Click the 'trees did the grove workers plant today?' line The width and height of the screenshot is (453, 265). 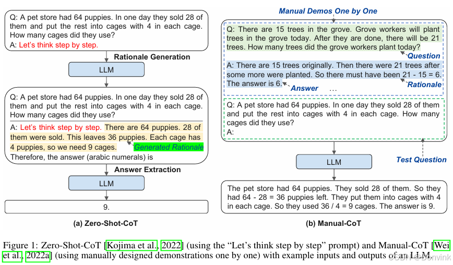tap(323, 47)
